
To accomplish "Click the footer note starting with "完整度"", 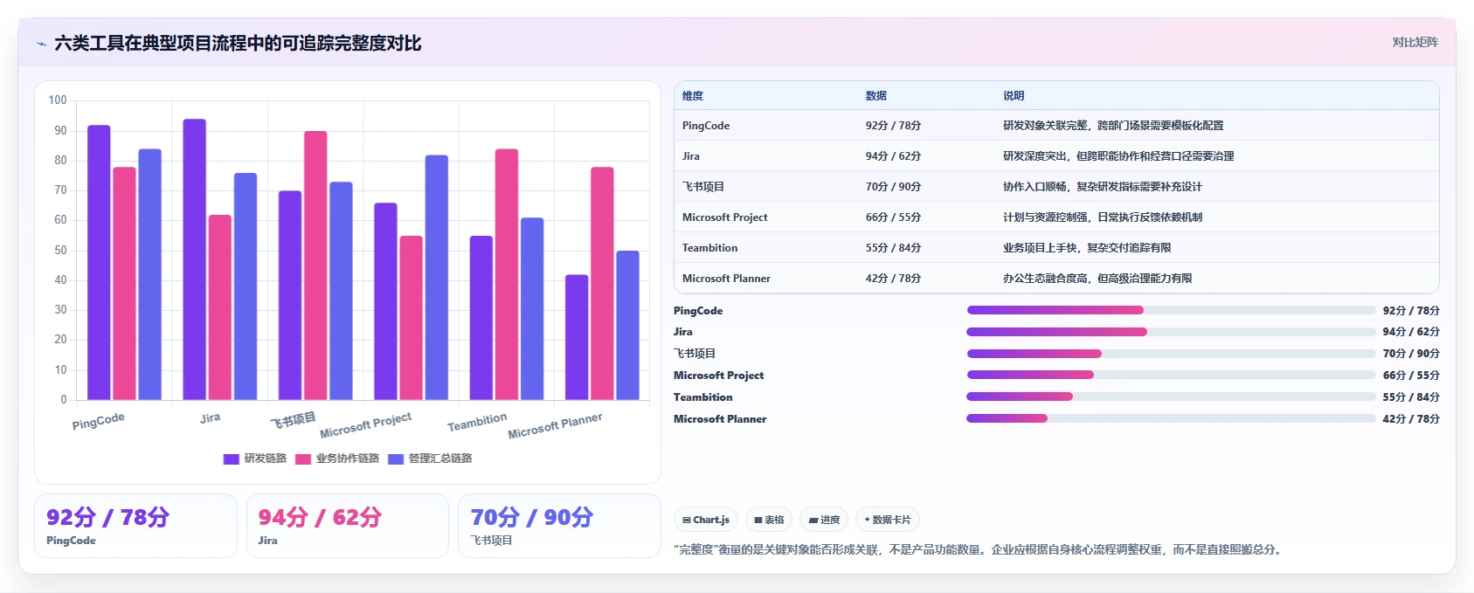I will click(x=979, y=549).
